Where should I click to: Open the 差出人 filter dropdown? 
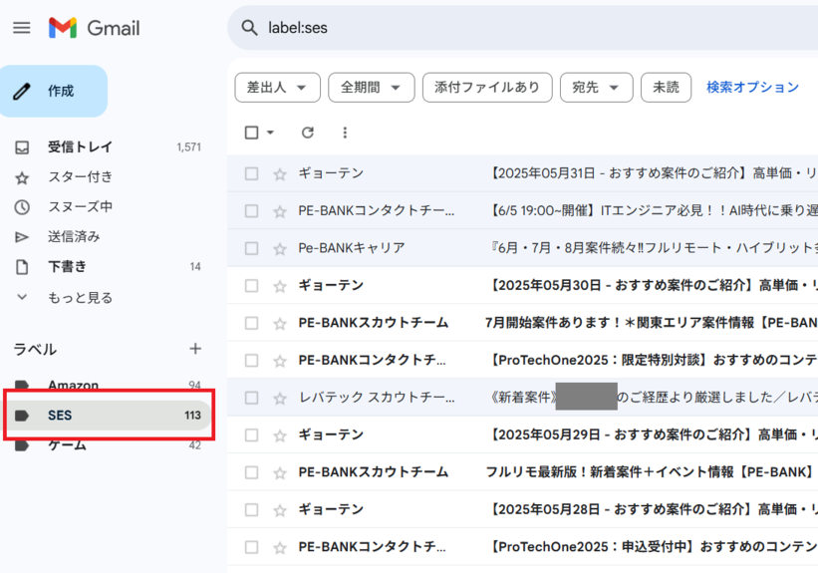[278, 87]
